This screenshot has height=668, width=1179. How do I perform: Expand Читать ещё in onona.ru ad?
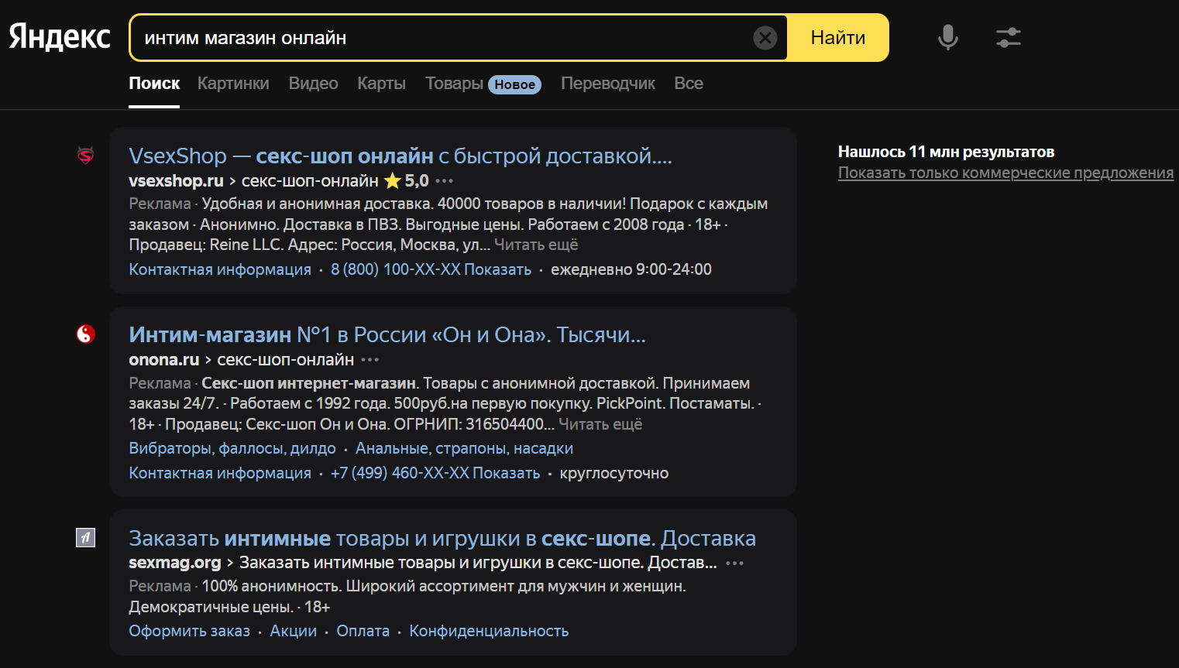point(600,424)
